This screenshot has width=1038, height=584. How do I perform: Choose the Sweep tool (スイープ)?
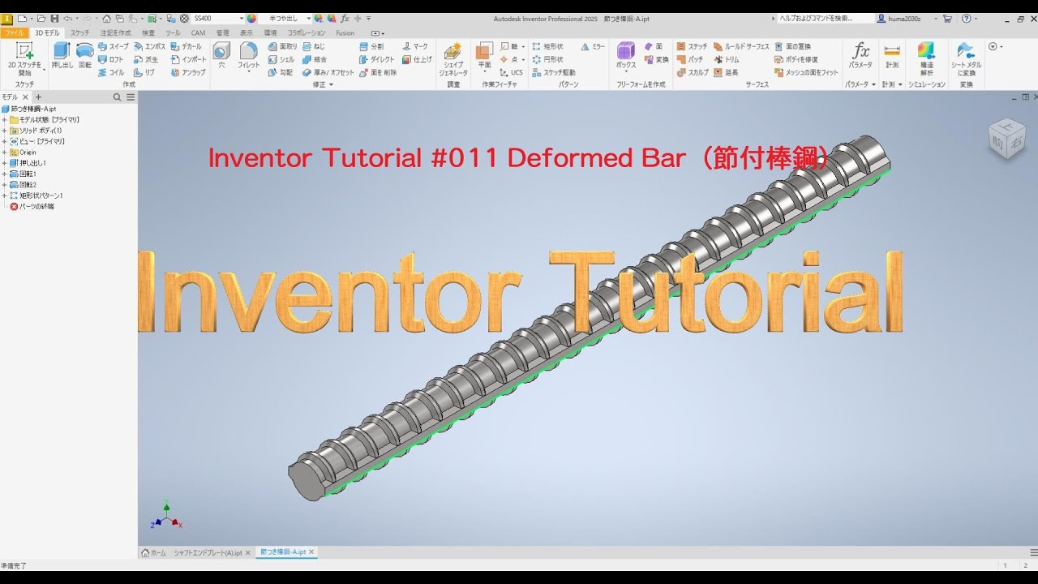(x=114, y=47)
